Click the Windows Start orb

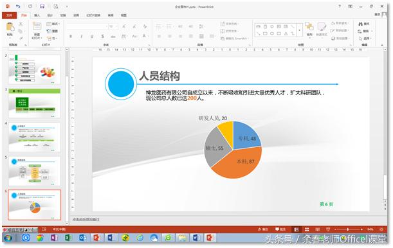coord(8,238)
